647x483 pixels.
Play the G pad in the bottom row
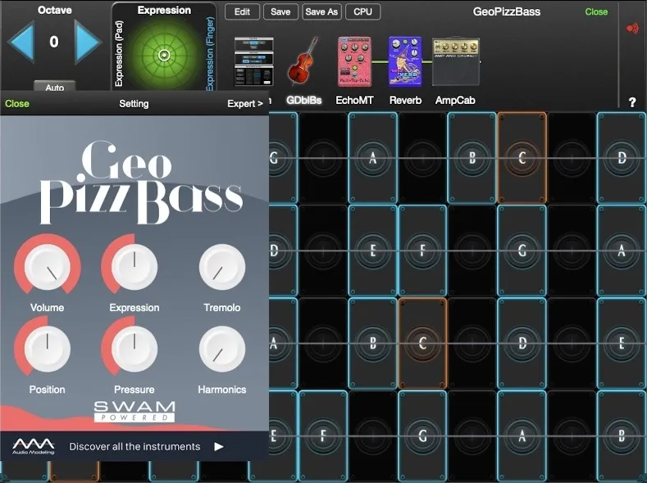422,436
